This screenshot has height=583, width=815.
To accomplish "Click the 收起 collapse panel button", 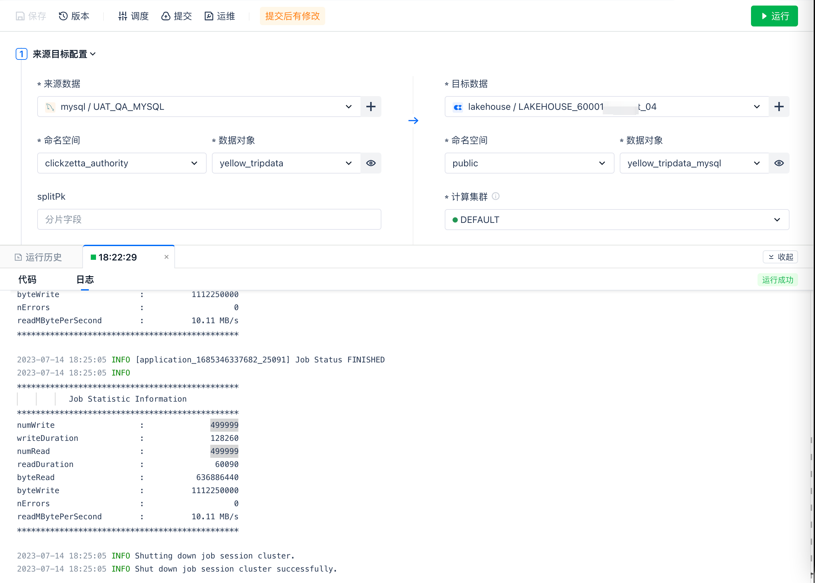I will 780,257.
